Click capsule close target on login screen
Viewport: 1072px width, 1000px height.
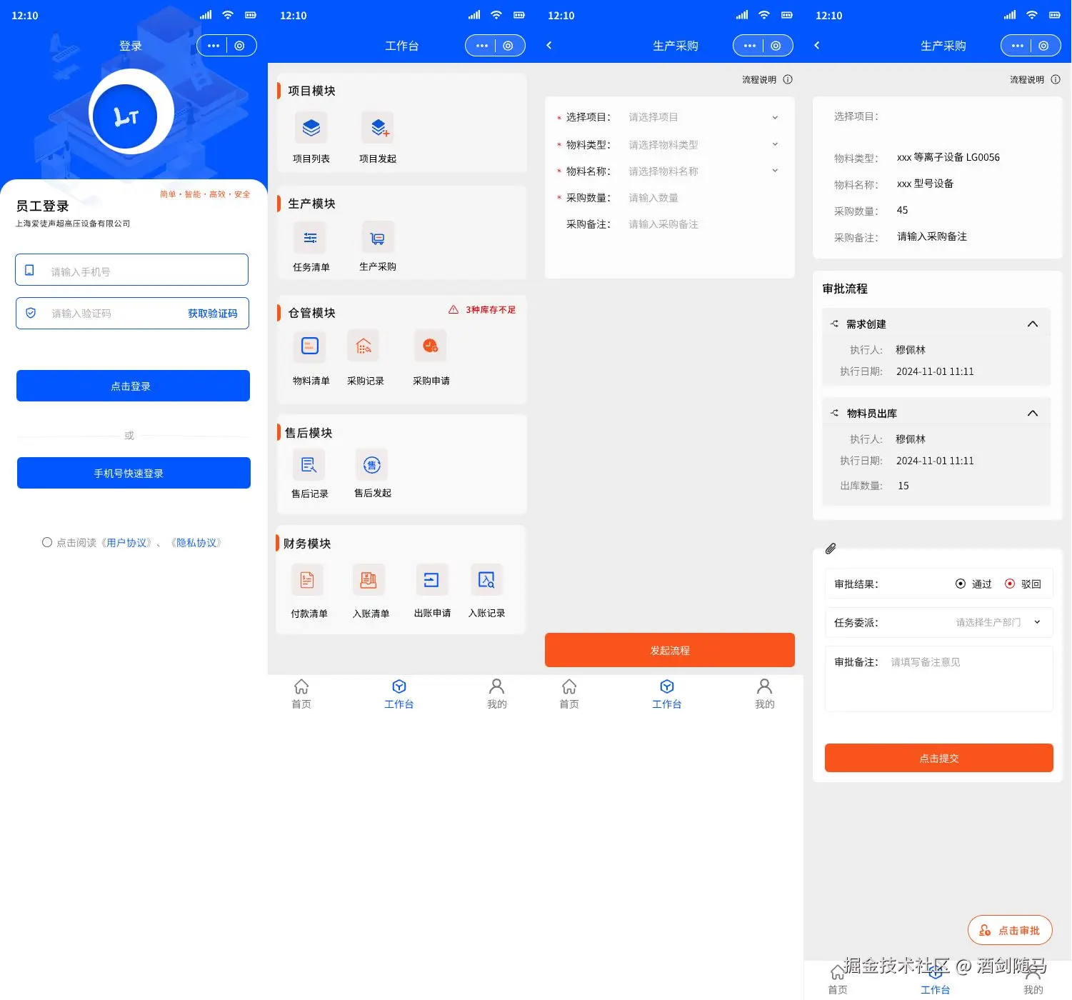point(240,46)
